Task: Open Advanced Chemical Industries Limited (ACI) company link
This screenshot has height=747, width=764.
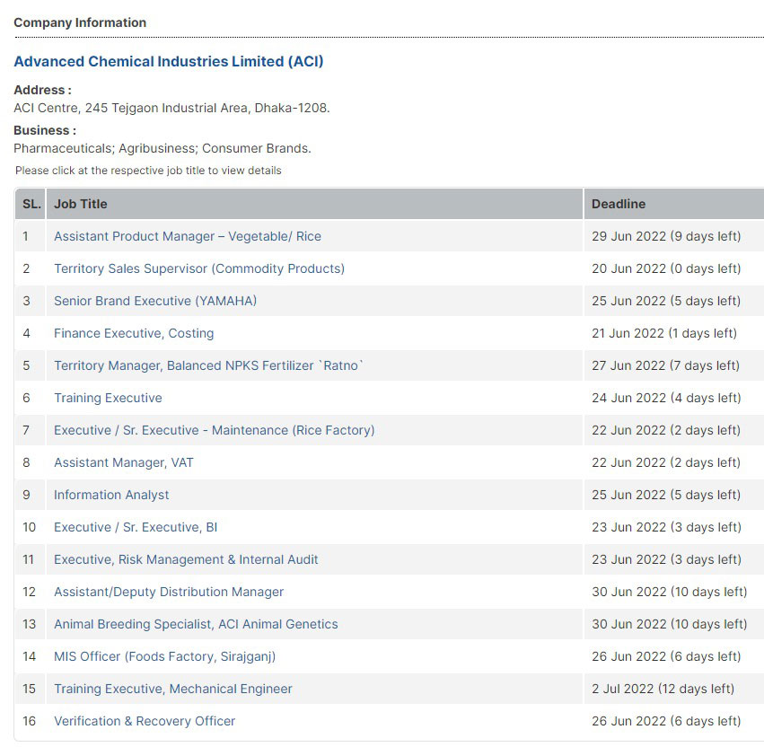Action: pos(169,62)
